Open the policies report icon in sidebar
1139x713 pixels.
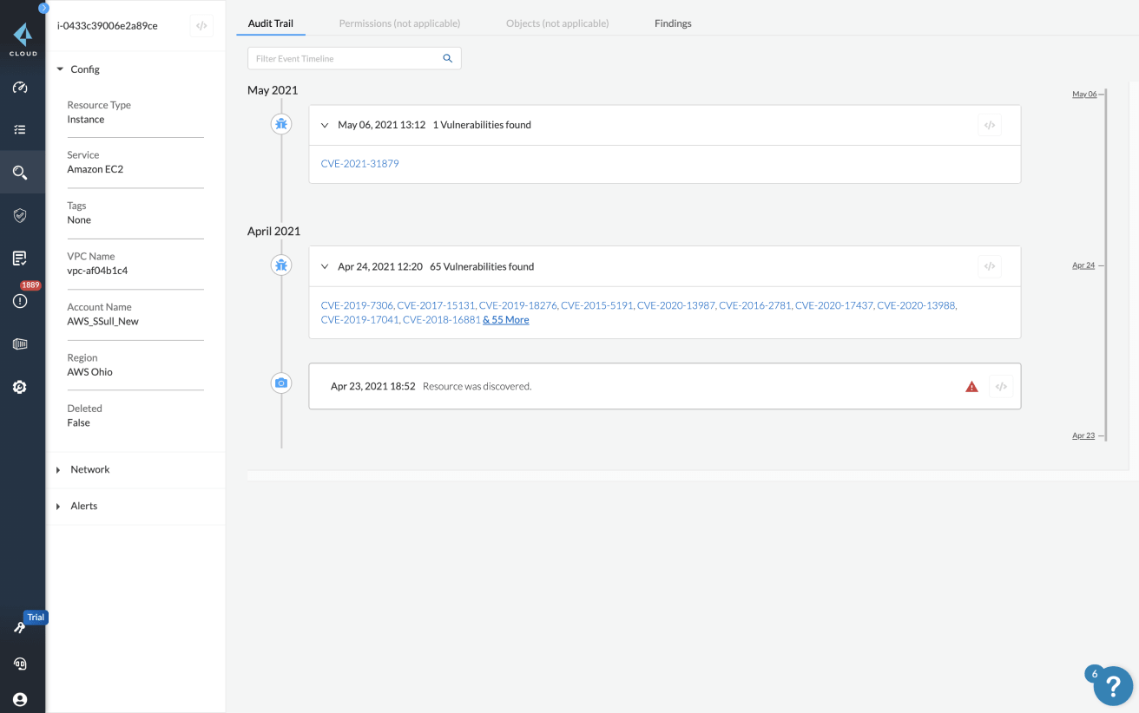[x=22, y=258]
